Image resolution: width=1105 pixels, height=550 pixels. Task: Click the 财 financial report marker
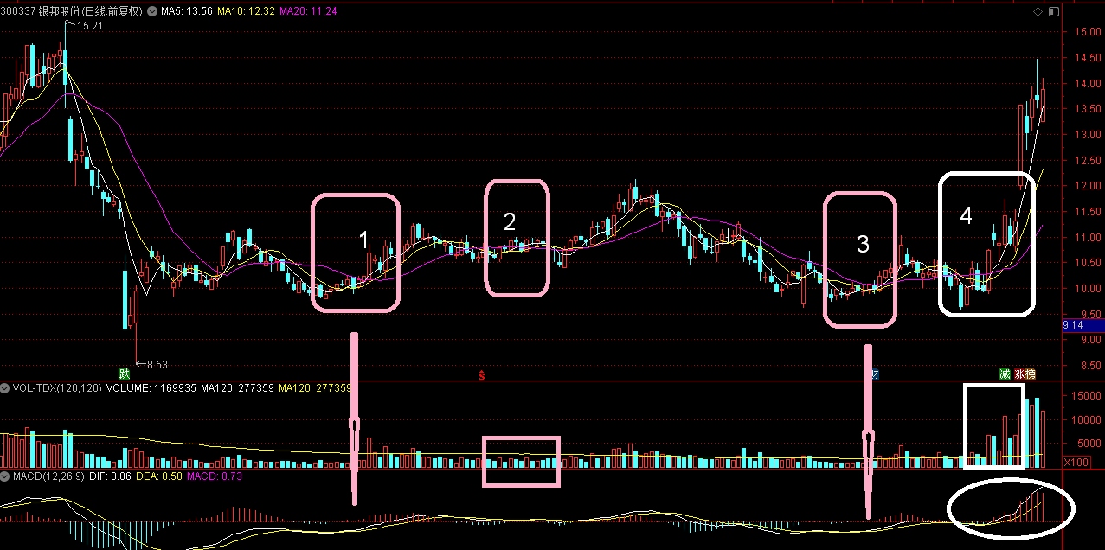click(875, 374)
